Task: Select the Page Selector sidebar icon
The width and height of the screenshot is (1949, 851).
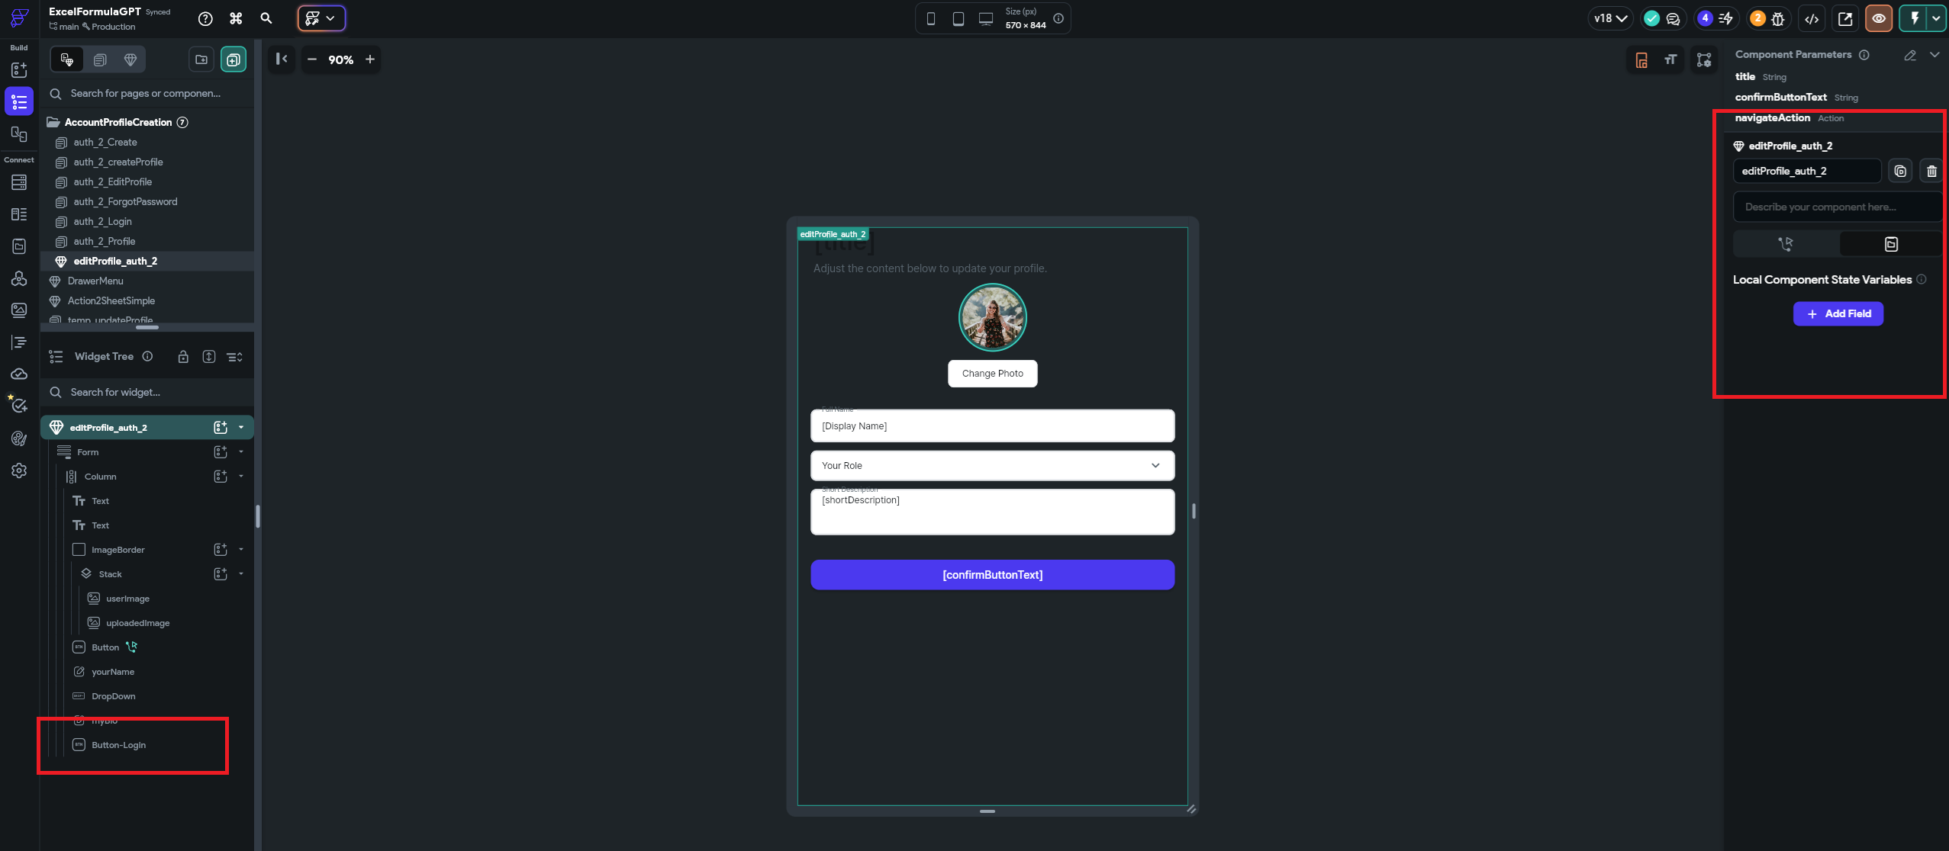Action: pos(19,101)
